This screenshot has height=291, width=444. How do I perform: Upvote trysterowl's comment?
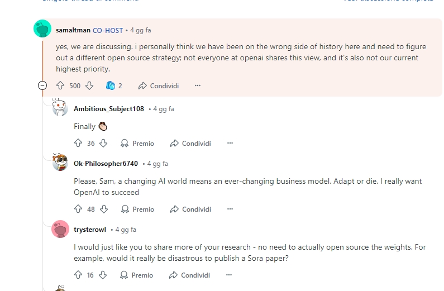[x=78, y=275]
